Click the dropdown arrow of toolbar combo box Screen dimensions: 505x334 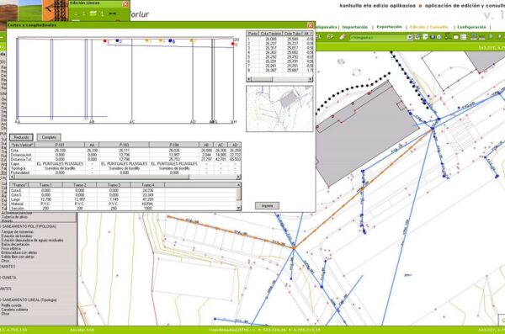410,37
